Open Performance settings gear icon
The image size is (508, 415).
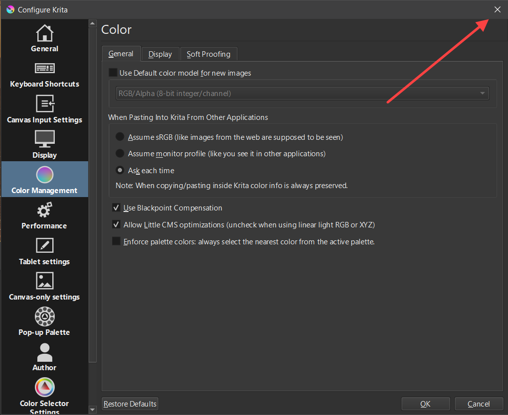tap(44, 210)
